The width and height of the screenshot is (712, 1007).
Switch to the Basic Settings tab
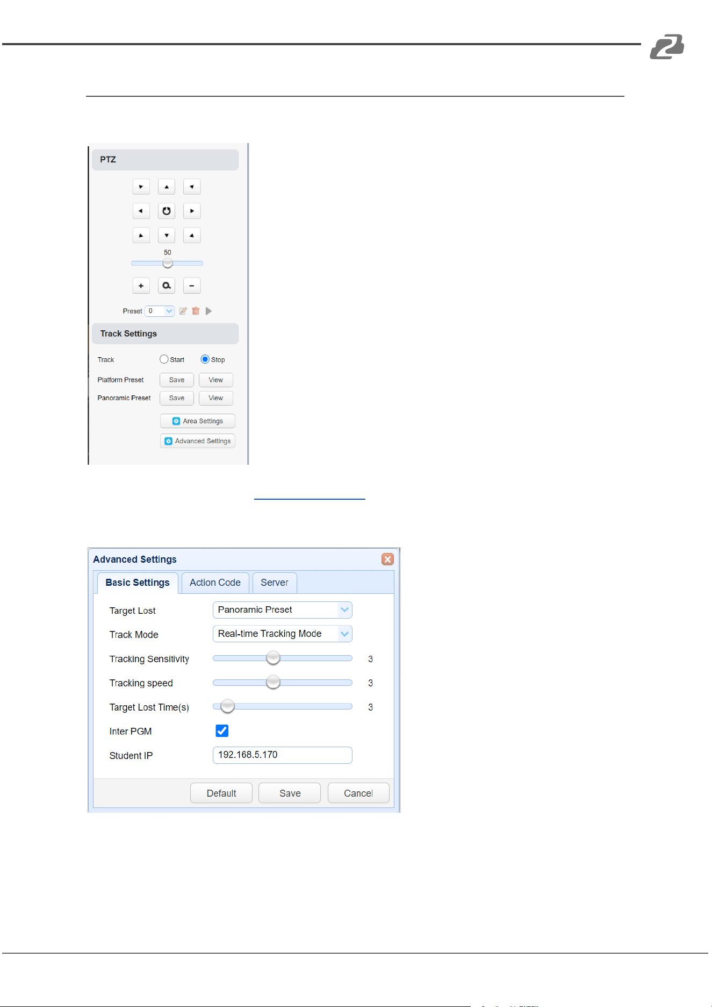[x=138, y=583]
